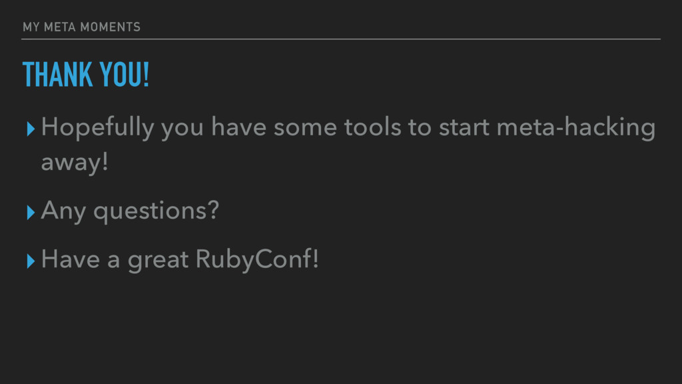This screenshot has height=384, width=682.
Task: Click the blue bullet arrow beside "Any questions?"
Action: tap(31, 213)
